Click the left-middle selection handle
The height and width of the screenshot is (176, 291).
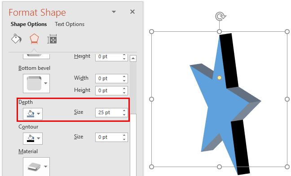click(152, 99)
